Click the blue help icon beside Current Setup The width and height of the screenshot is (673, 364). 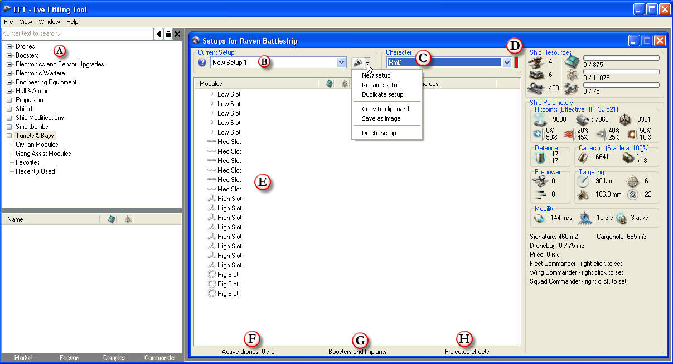202,63
